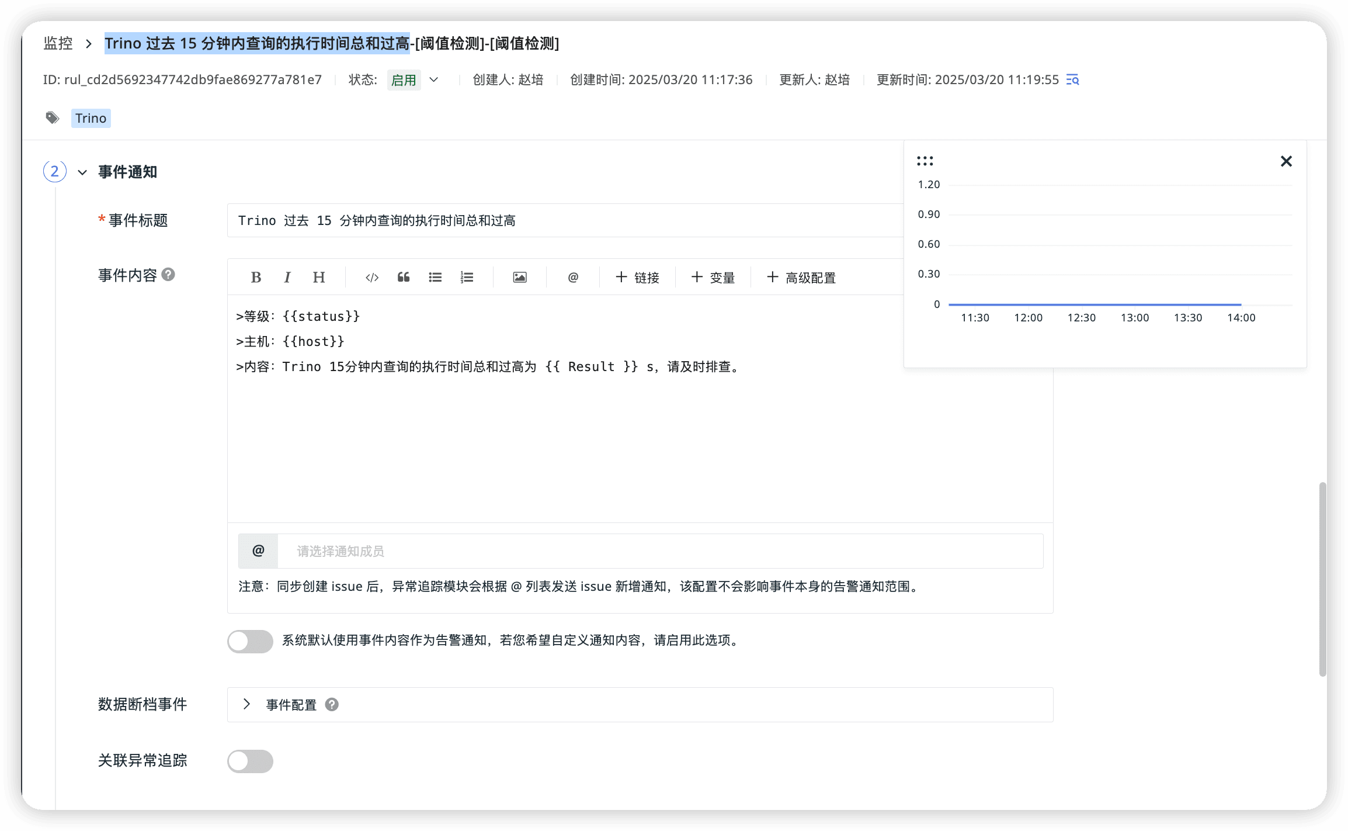This screenshot has height=831, width=1348.
Task: Click the + 变量 button
Action: coord(713,278)
